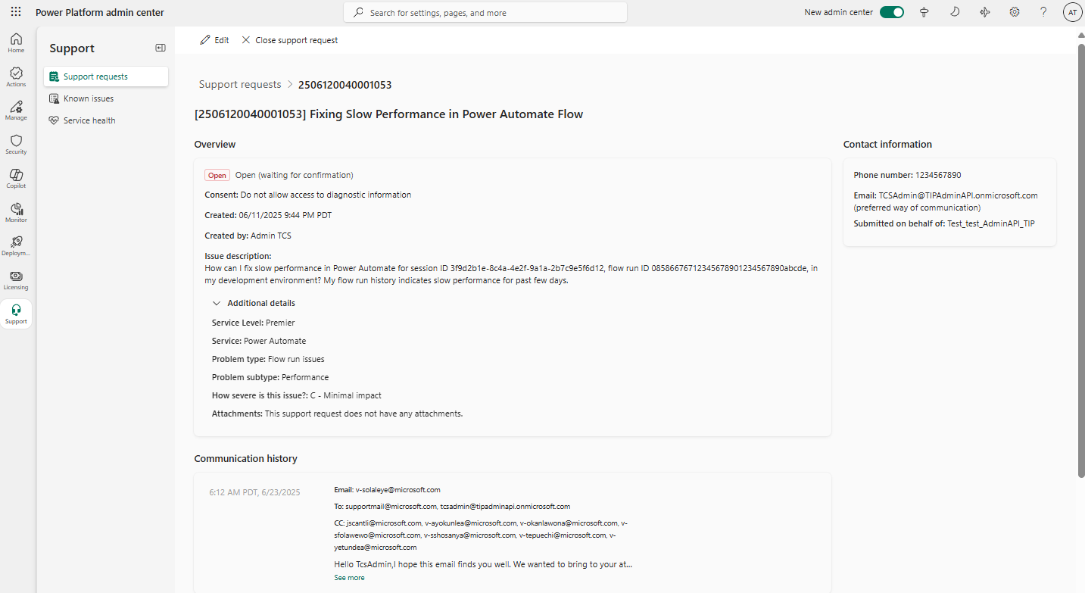Click the Attachments line with no attachments
The width and height of the screenshot is (1085, 593).
[x=337, y=414]
